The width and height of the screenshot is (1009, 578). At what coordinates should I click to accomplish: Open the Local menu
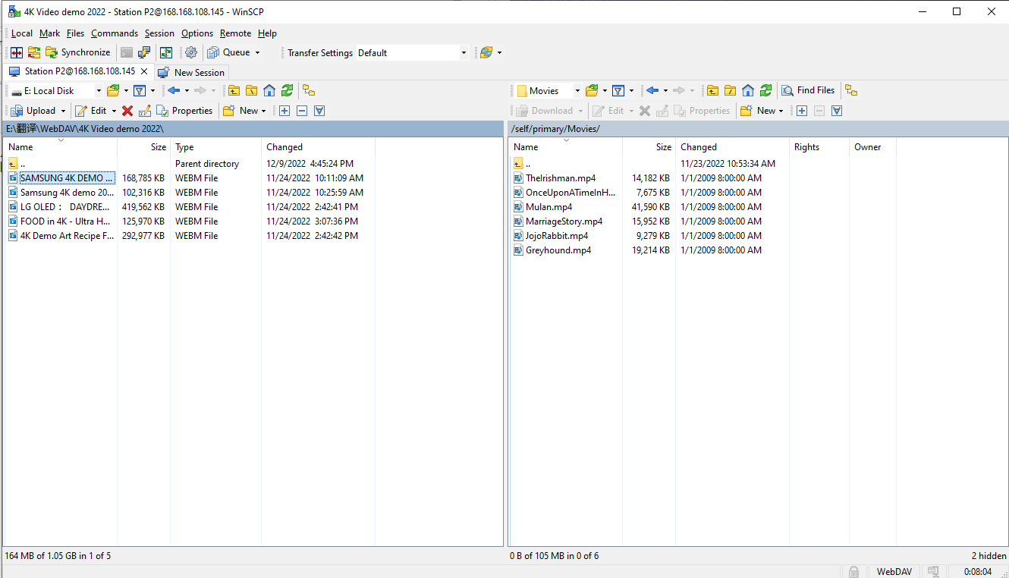click(x=22, y=33)
